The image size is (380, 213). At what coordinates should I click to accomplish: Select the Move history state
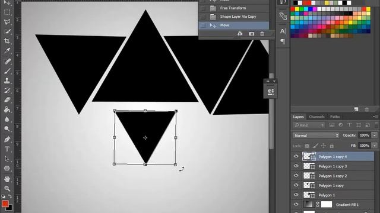coord(233,25)
